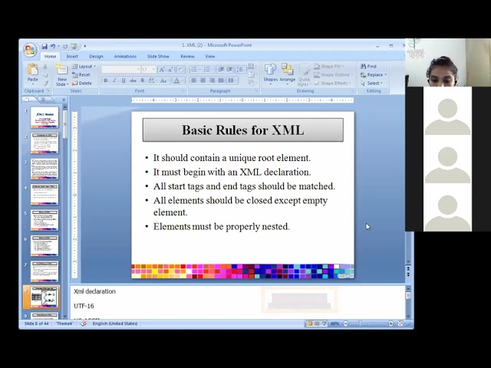Save the presentation with the floppy icon
Image resolution: width=491 pixels, height=368 pixels.
tap(44, 46)
